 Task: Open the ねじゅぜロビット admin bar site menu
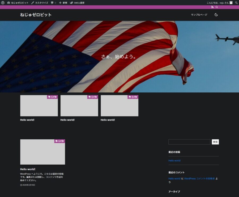pyautogui.click(x=18, y=3)
